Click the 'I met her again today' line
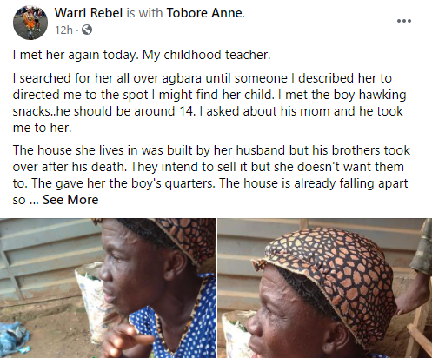This screenshot has width=432, height=358. (142, 55)
